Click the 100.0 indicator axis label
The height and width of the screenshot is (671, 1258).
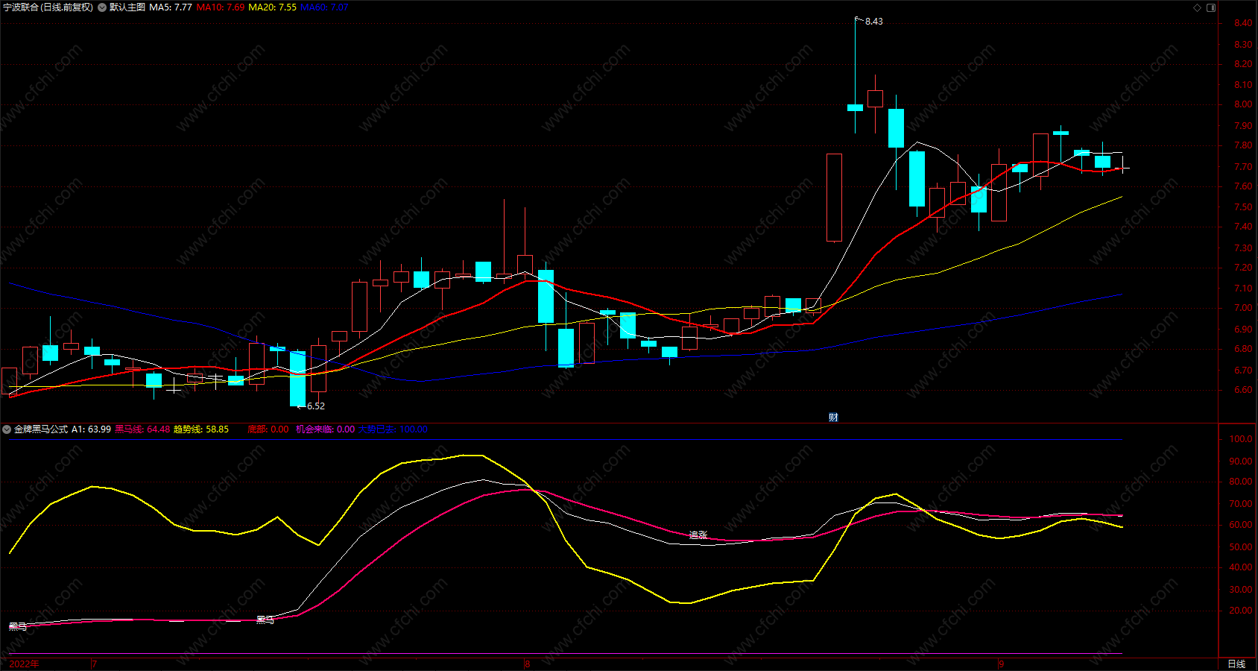tap(1241, 439)
